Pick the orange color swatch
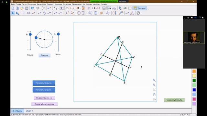Image resolution: width=207 pixels, height=116 pixels. pyautogui.click(x=194, y=71)
